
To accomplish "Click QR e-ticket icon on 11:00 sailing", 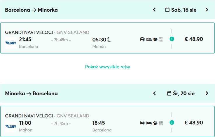I will (161, 123).
